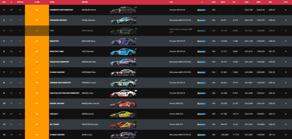The height and width of the screenshot is (139, 292).
Task: Select driver BACHLER Klaus
Action: pos(88,41)
